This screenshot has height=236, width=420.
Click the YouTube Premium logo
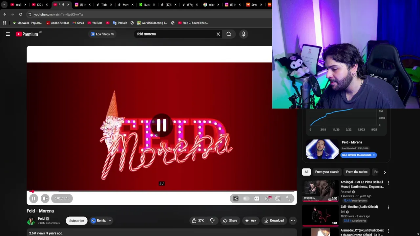click(x=27, y=34)
